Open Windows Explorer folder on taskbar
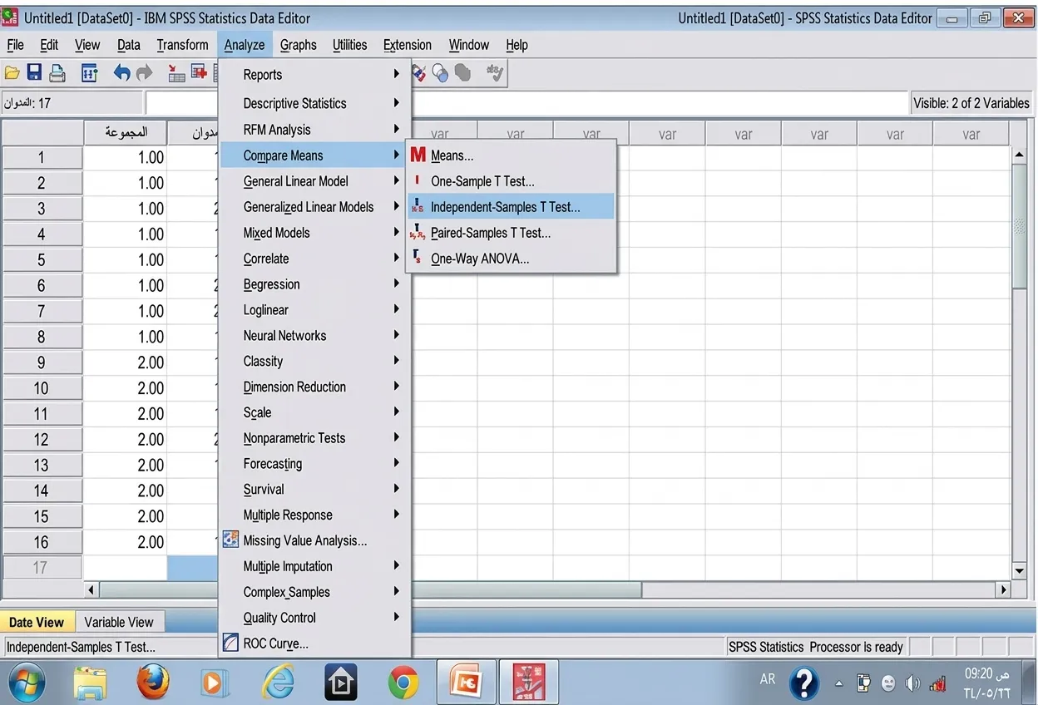Viewport: 1038px width, 705px height. 91,683
